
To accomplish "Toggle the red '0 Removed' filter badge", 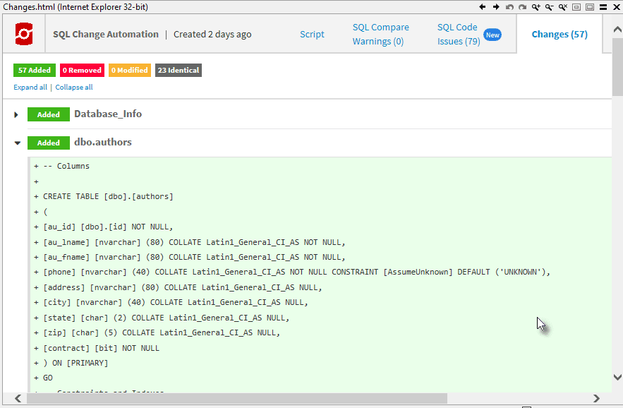I will click(81, 70).
